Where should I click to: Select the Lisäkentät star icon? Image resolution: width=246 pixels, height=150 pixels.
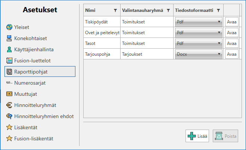tap(9, 127)
